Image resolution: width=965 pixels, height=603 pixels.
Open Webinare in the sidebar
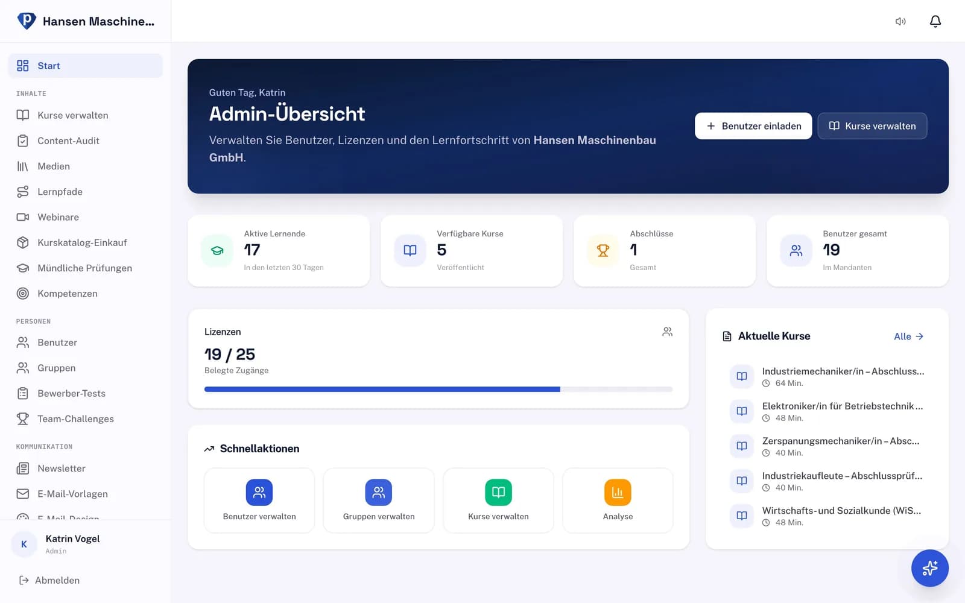pos(86,217)
